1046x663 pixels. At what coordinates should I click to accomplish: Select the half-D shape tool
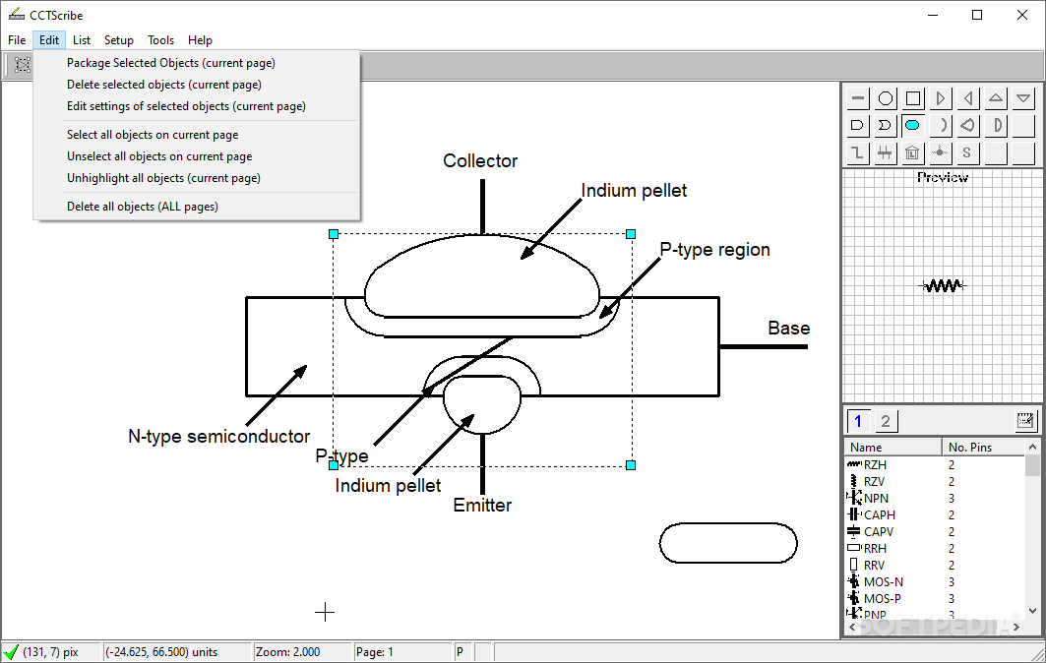pos(995,125)
